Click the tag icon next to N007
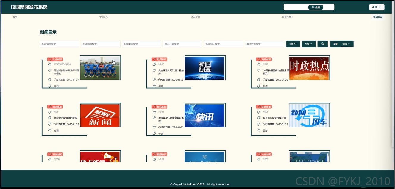This screenshot has height=189, width=395. tap(154, 64)
